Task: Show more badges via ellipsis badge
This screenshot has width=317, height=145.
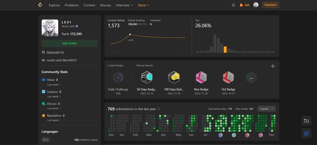Action: [251, 78]
